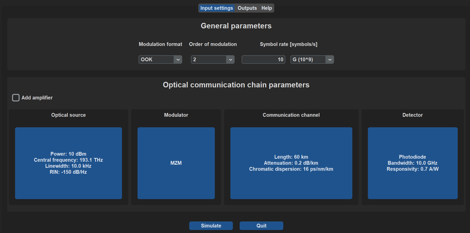The width and height of the screenshot is (470, 233).
Task: Open the Photodiode detector block
Action: (x=413, y=163)
